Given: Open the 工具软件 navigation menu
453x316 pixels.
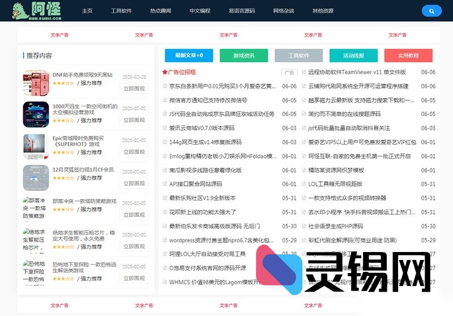Looking at the screenshot, I should pyautogui.click(x=121, y=11).
